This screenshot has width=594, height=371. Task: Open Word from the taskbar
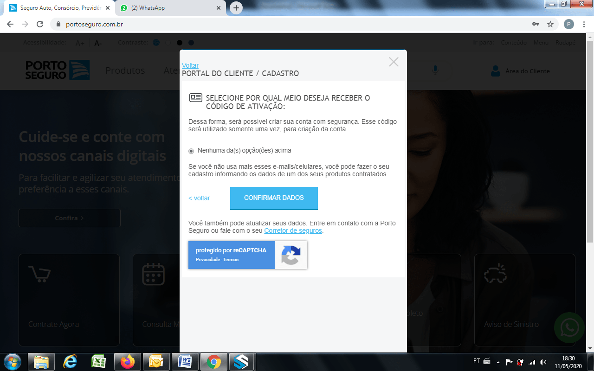point(185,361)
